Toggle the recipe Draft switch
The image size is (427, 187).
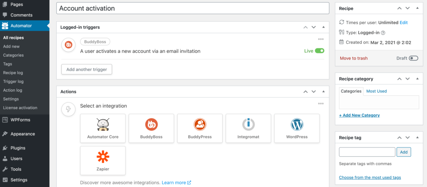[x=413, y=58]
